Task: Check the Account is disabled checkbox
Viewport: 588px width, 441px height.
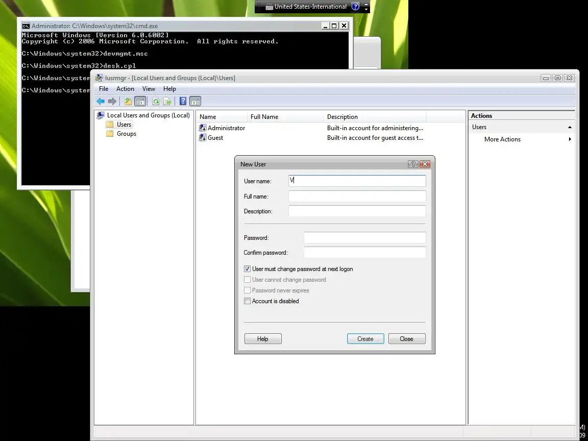Action: tap(247, 301)
